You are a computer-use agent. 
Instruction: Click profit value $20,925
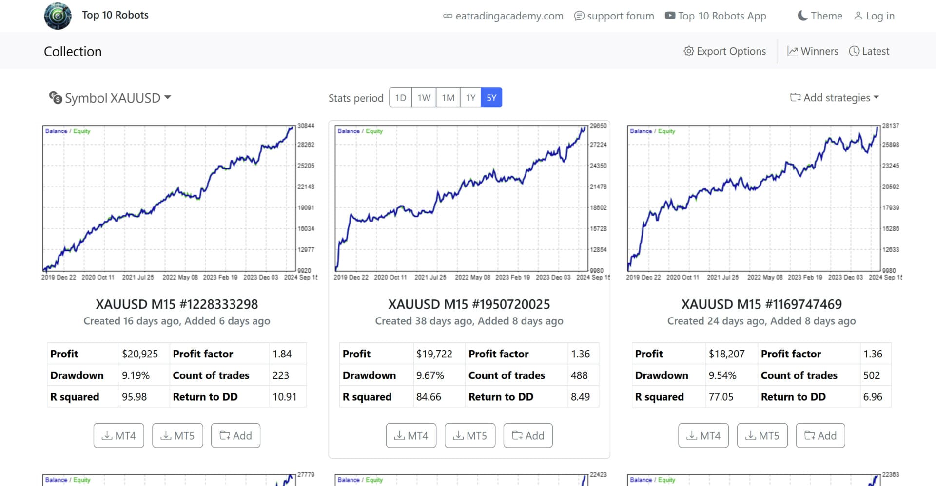[140, 354]
